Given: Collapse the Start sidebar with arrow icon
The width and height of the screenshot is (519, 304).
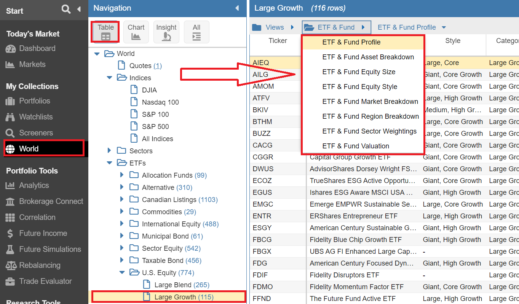Looking at the screenshot, I should (x=79, y=10).
